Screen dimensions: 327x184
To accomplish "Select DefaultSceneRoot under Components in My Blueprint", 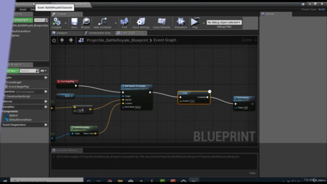I will [x=20, y=120].
